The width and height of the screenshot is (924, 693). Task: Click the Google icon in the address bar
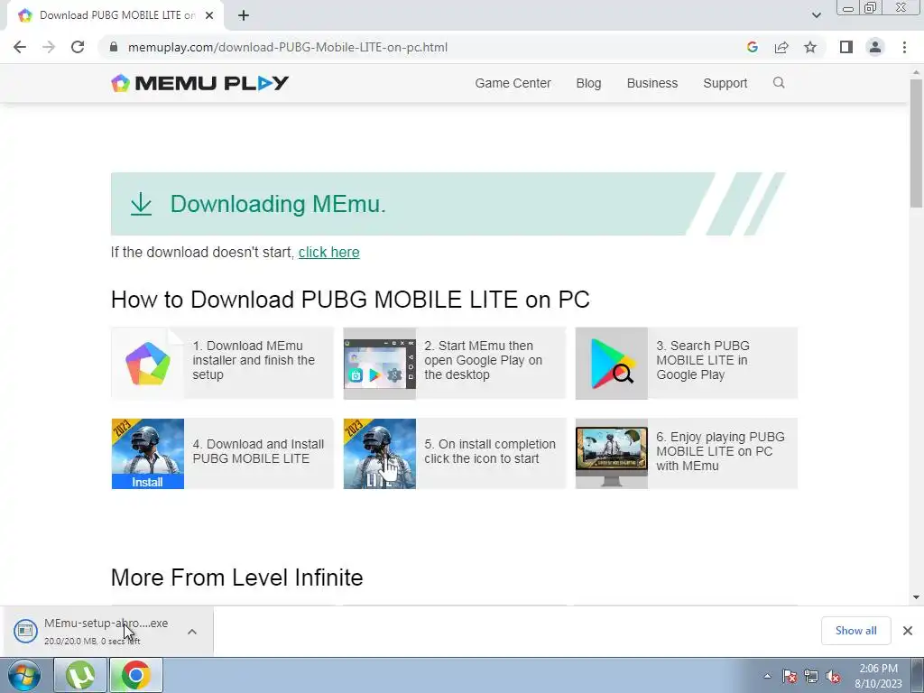pos(752,47)
